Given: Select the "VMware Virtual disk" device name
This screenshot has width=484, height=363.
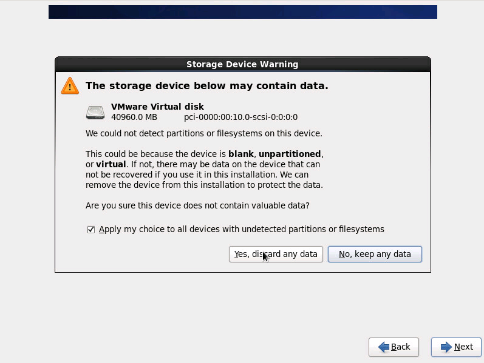Looking at the screenshot, I should click(157, 107).
